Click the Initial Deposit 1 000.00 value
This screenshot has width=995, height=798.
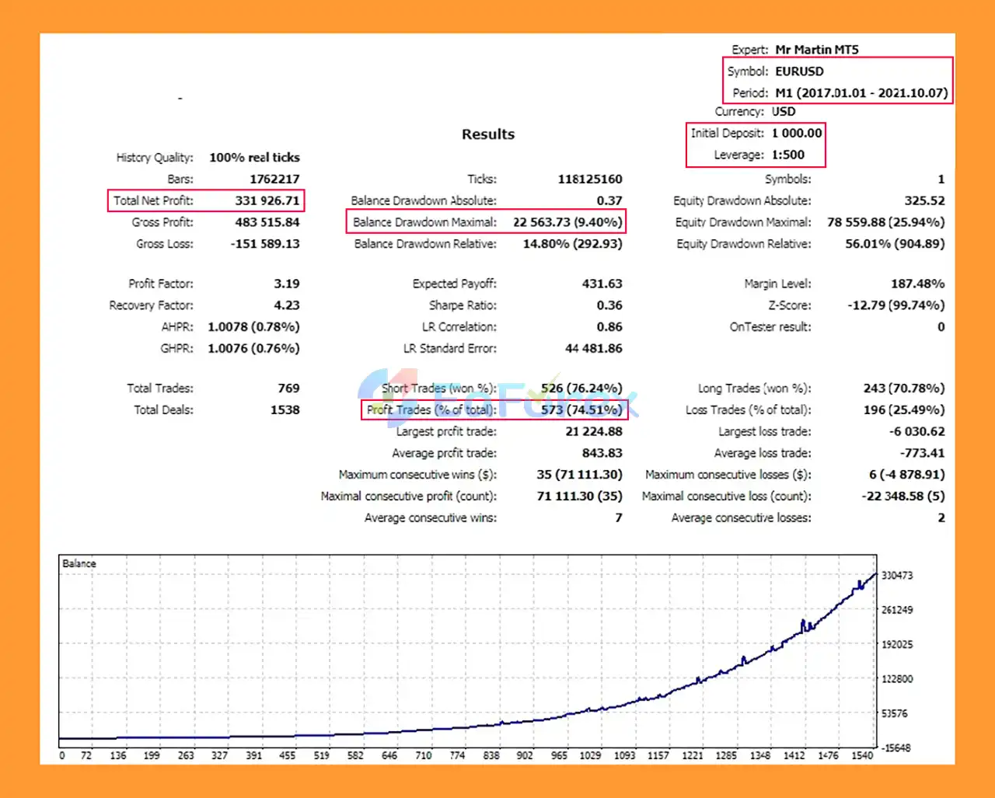pyautogui.click(x=796, y=133)
